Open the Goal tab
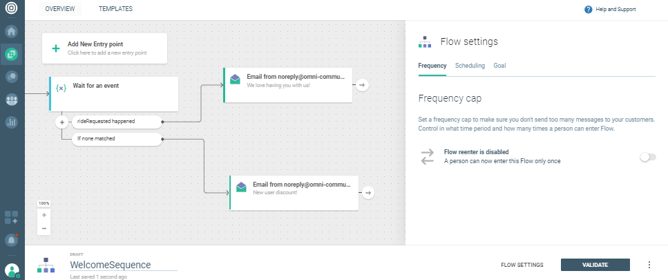The image size is (668, 280). pyautogui.click(x=499, y=66)
